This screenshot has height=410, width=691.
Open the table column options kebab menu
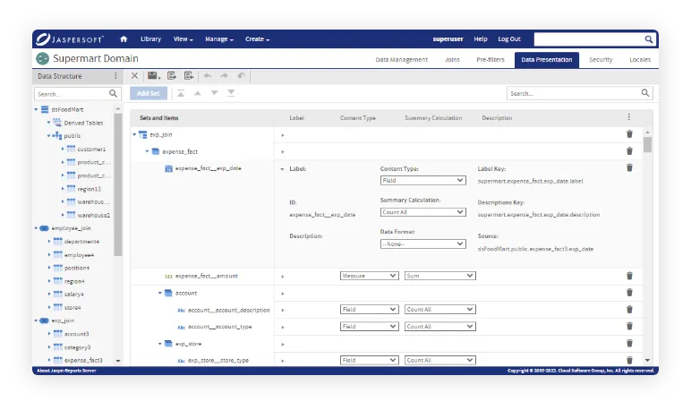pyautogui.click(x=629, y=117)
